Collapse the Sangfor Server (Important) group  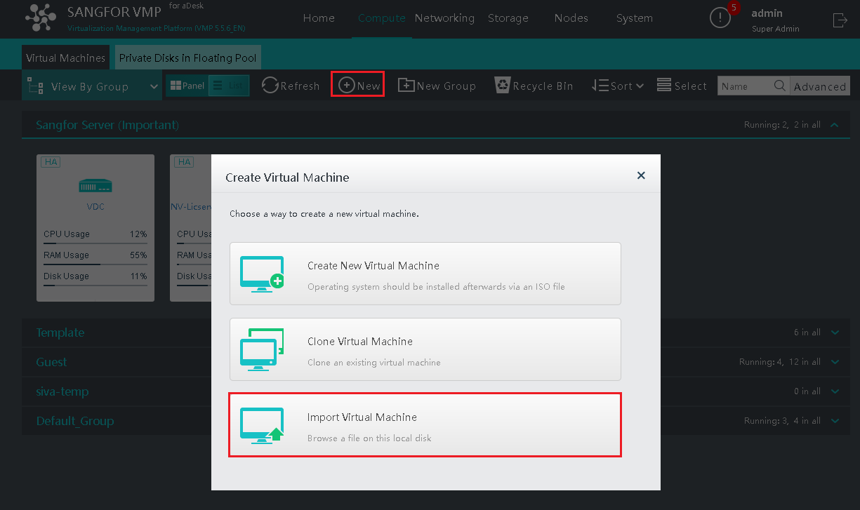834,125
